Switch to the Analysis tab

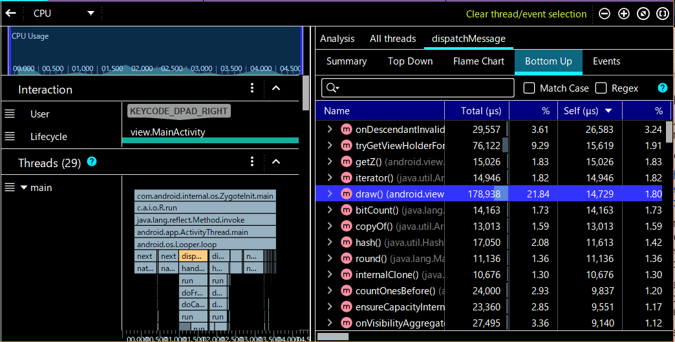pos(337,39)
